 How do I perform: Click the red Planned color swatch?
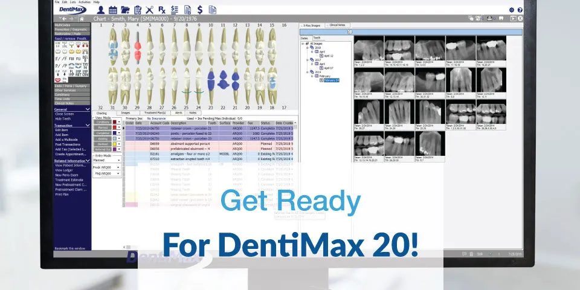pyautogui.click(x=115, y=127)
